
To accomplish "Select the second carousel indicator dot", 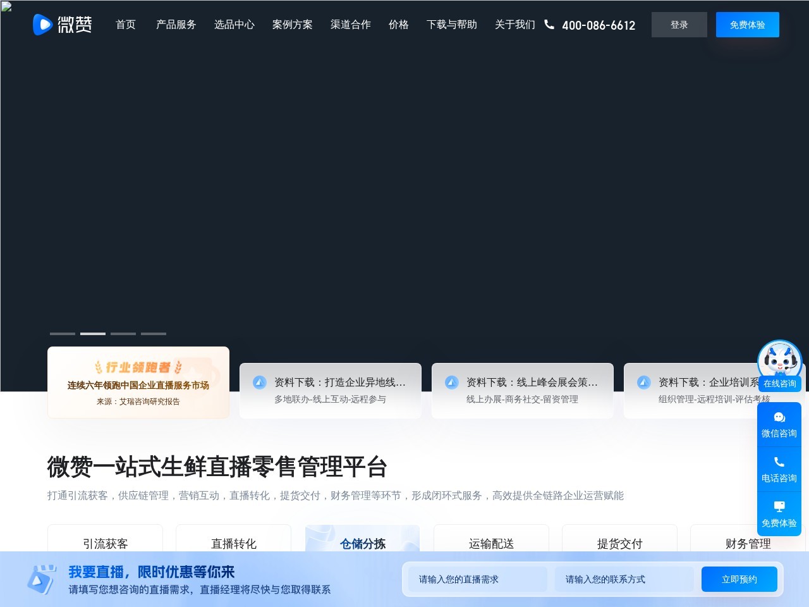I will 92,334.
